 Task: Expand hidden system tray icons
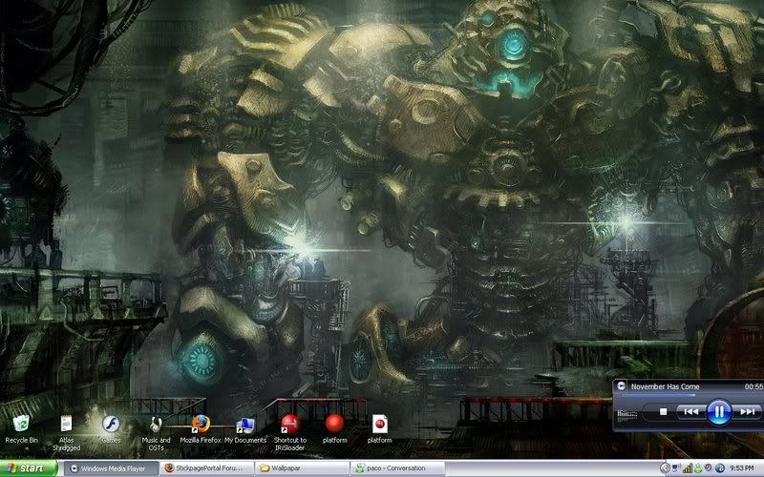click(665, 468)
